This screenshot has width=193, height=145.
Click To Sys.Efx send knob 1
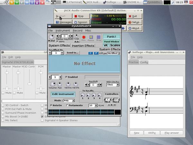tap(82, 95)
